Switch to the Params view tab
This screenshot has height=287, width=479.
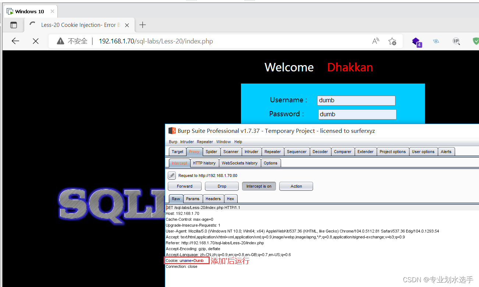tap(192, 199)
